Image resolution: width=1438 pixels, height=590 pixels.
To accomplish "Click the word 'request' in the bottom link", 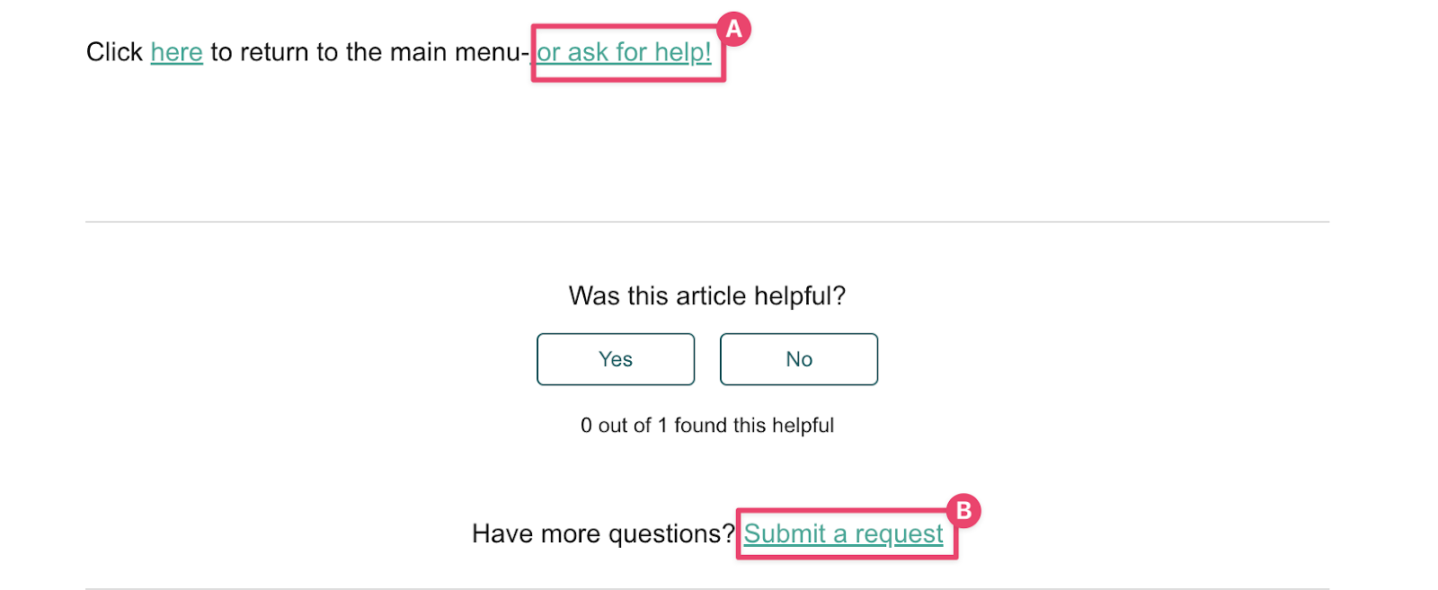I will 899,533.
